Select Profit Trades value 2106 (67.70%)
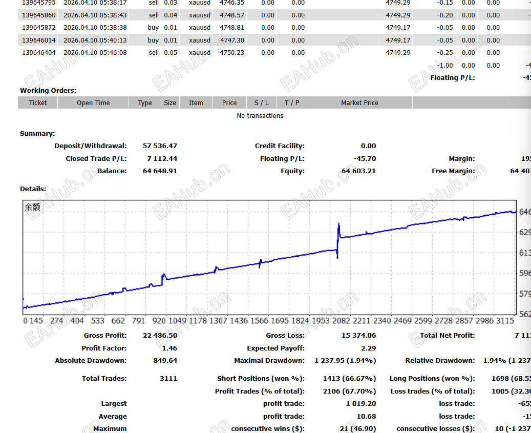531x433 pixels. [x=349, y=391]
